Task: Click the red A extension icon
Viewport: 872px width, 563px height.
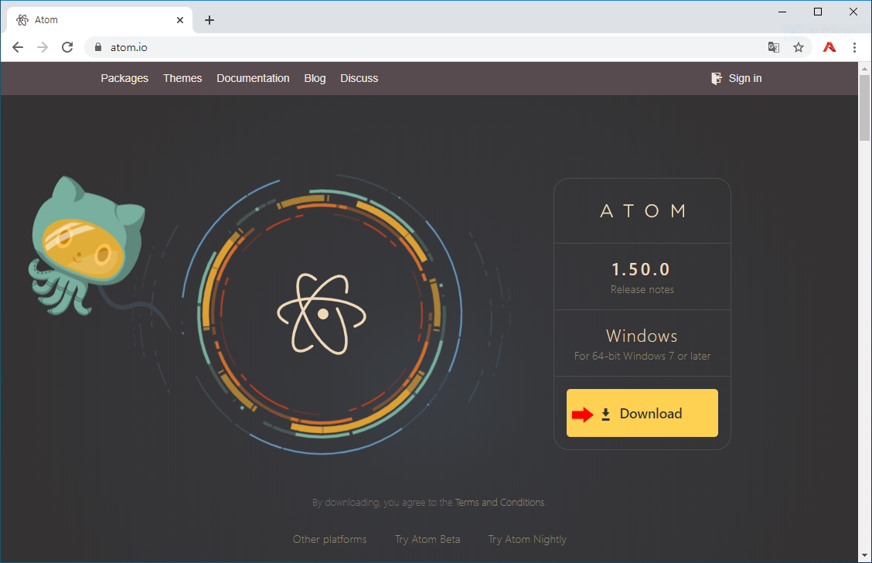Action: (829, 47)
